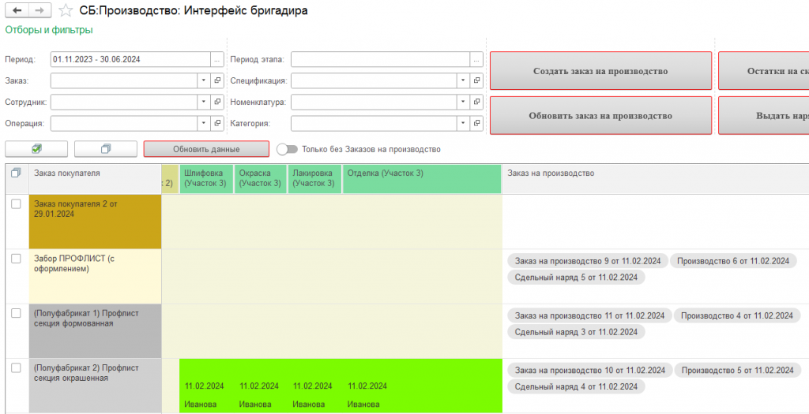Open Заказ на производство 9 от 11.02.2024
The image size is (809, 414).
[x=588, y=261]
